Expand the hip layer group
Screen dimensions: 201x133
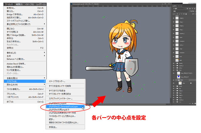click(176, 89)
